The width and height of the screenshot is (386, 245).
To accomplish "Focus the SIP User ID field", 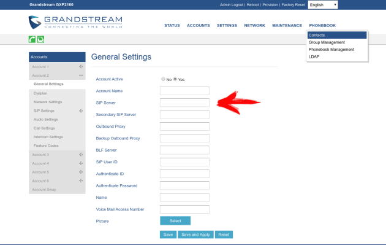I will pyautogui.click(x=184, y=162).
